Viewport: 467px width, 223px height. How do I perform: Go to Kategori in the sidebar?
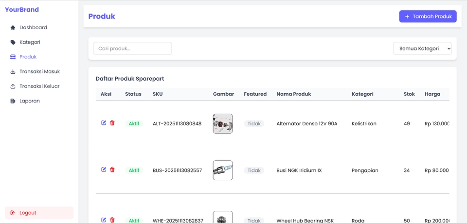tap(30, 42)
